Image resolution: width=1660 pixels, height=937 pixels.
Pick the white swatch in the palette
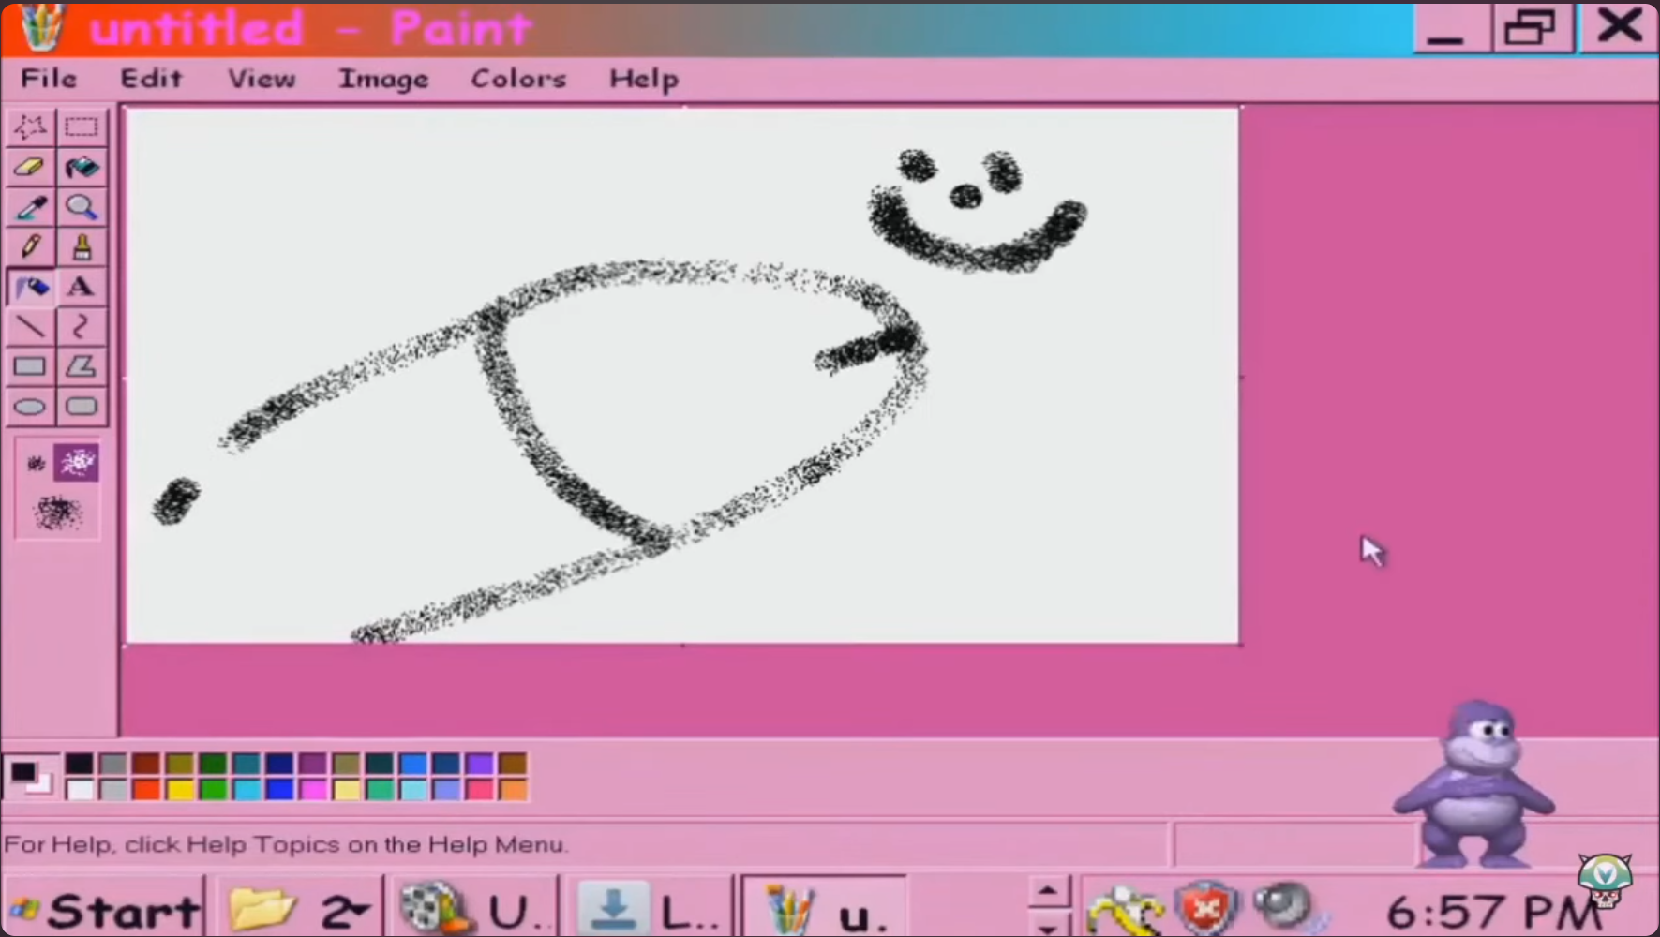(x=80, y=790)
